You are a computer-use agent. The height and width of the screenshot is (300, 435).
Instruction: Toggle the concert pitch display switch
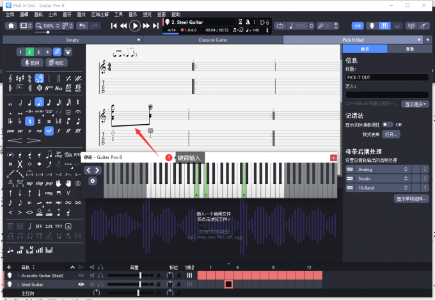pos(388,124)
